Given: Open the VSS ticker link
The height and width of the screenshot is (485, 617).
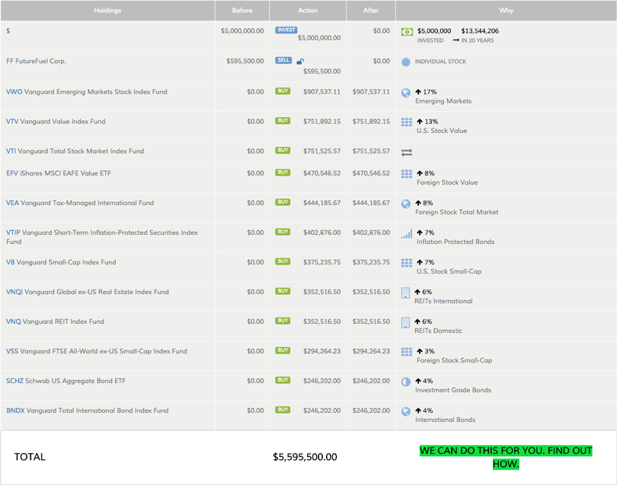Looking at the screenshot, I should coord(12,351).
